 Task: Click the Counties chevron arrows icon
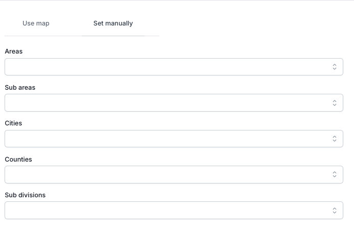(x=334, y=174)
